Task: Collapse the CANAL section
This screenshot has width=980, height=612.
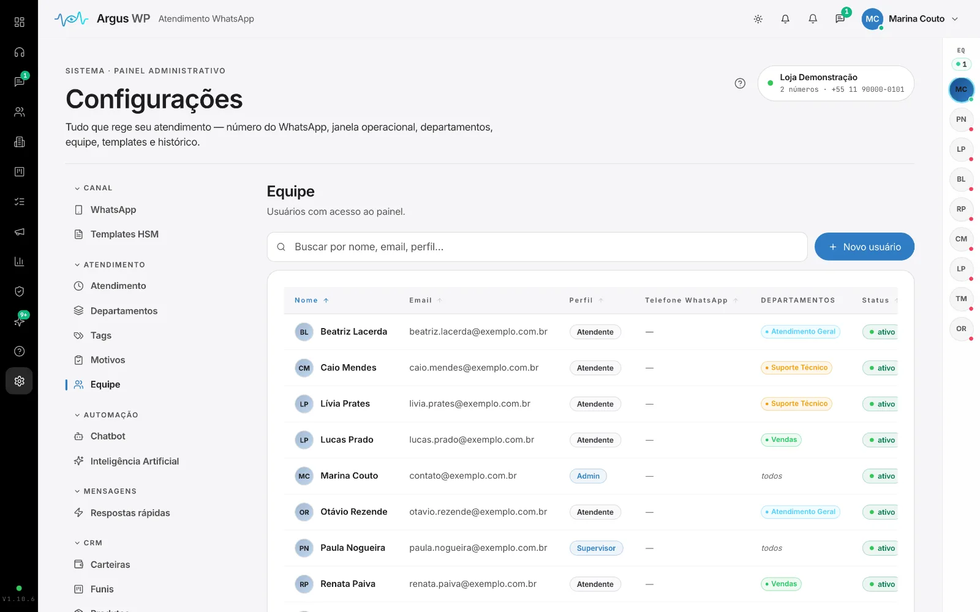Action: (x=93, y=188)
